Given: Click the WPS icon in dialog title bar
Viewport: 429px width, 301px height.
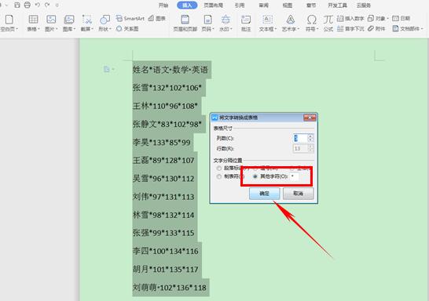Looking at the screenshot, I should point(214,118).
